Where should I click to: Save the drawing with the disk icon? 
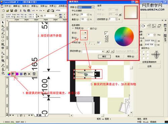coord(12,11)
